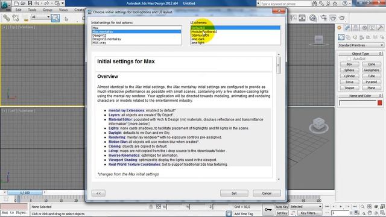Open the Create tab sun icon in command panel
Image resolution: width=386 pixels, height=217 pixels.
coord(339,28)
